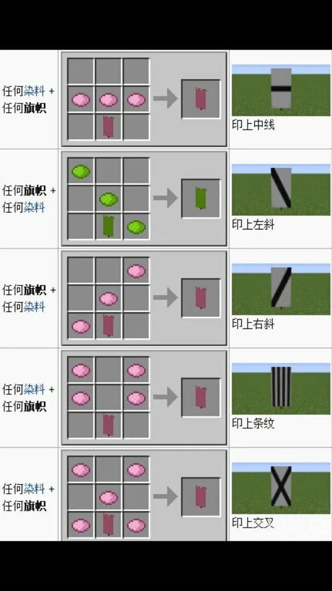Click the center pink dye in the first recipe
Image resolution: width=332 pixels, height=591 pixels.
coord(108,100)
